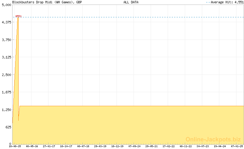Select the 08-05-16 date label

(x=32, y=147)
